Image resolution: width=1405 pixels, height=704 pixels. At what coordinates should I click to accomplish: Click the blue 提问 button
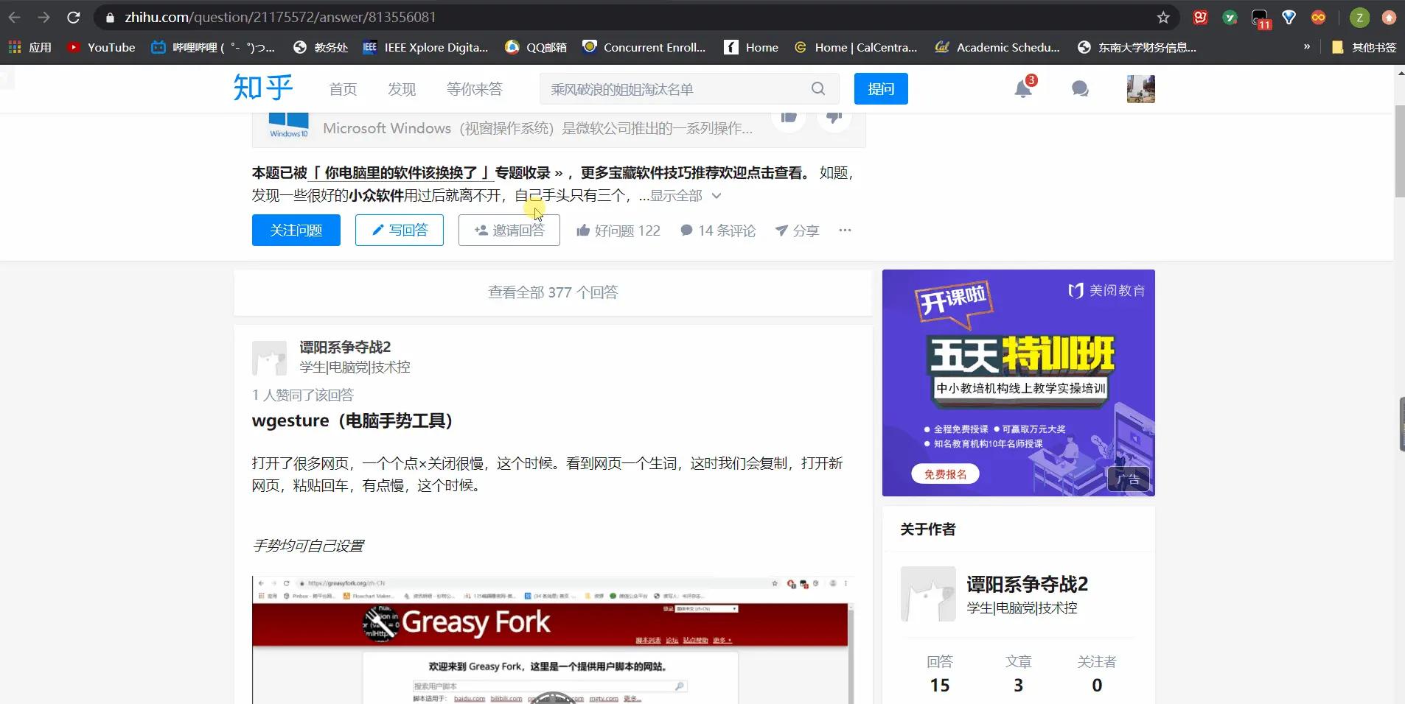[x=881, y=88]
